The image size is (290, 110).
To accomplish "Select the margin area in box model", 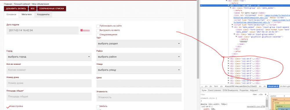I will coord(275,100).
